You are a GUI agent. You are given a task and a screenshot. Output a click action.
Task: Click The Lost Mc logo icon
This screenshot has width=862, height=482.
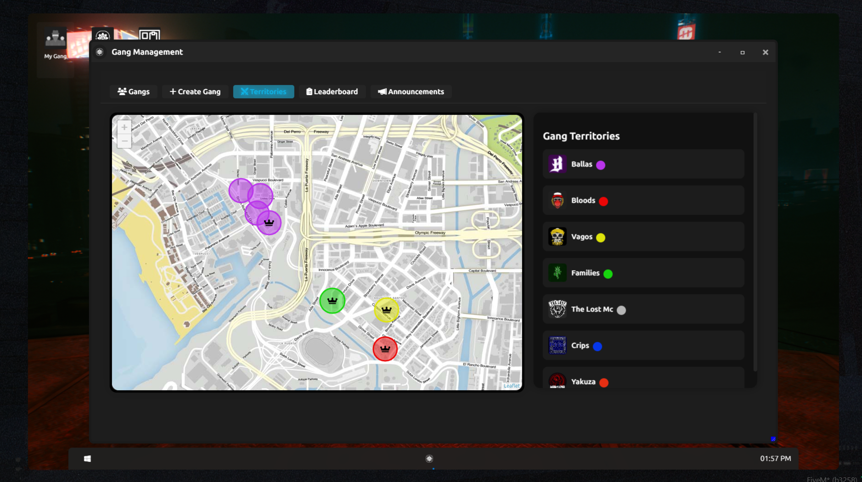pyautogui.click(x=557, y=309)
